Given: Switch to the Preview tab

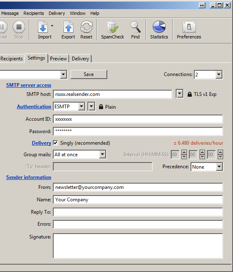Looking at the screenshot, I should [58, 59].
